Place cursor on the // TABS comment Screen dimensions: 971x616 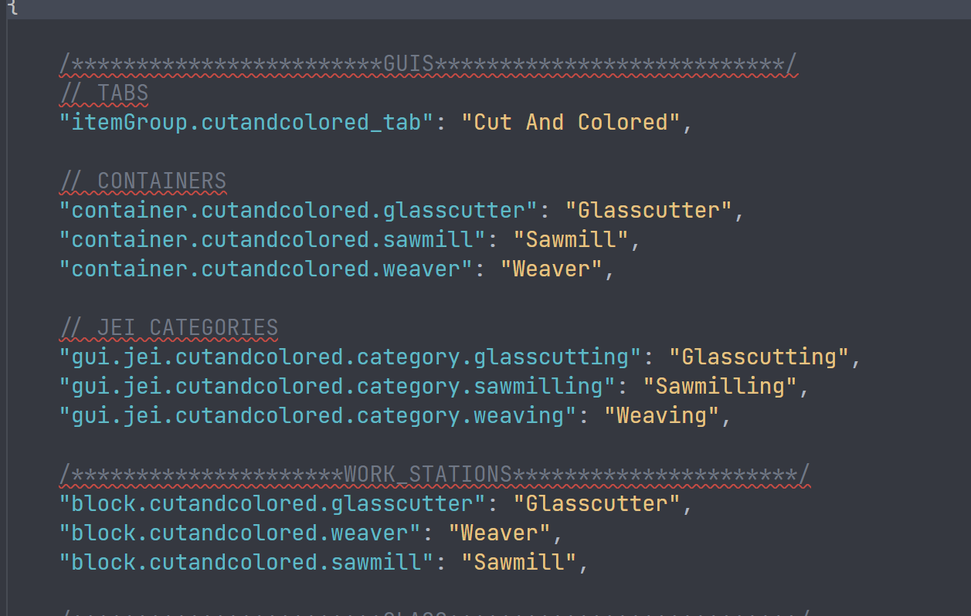[104, 93]
